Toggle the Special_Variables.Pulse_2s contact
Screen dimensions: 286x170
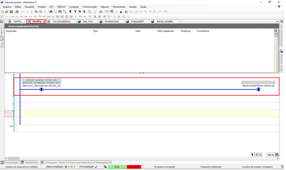tap(41, 90)
